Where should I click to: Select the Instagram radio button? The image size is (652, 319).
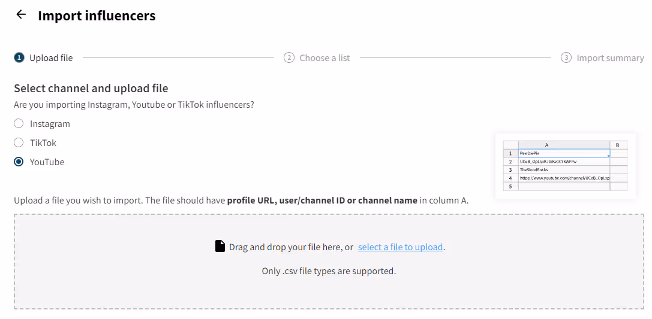click(19, 124)
